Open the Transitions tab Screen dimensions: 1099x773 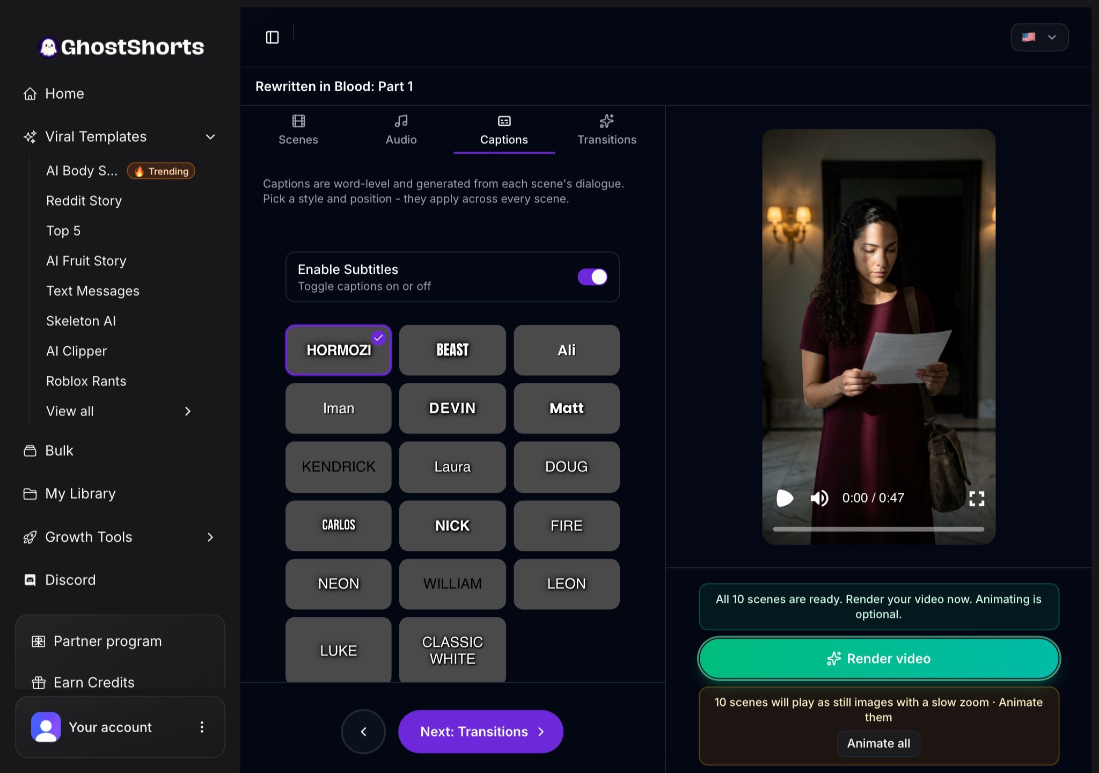(x=606, y=130)
